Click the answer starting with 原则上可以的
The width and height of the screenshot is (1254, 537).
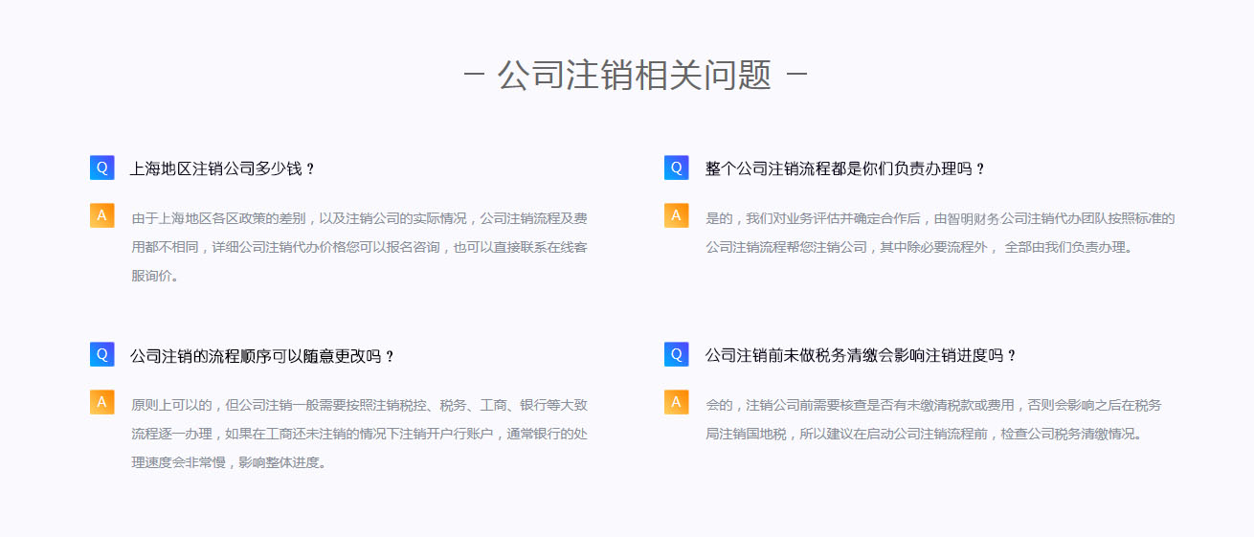coord(359,434)
